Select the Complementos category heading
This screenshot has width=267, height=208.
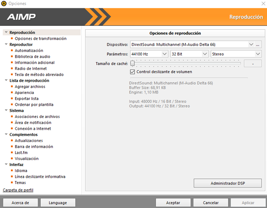coord(24,135)
